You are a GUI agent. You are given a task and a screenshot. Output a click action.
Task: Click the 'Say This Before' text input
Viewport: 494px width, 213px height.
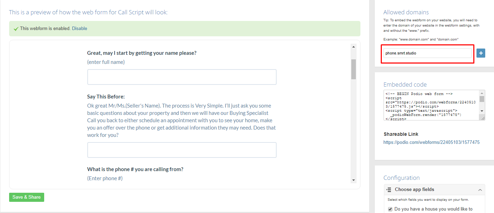click(x=182, y=150)
